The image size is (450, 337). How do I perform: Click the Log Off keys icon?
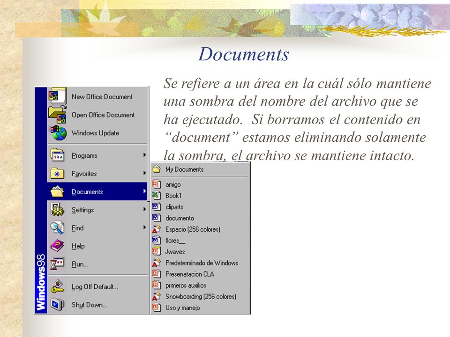[x=57, y=286]
